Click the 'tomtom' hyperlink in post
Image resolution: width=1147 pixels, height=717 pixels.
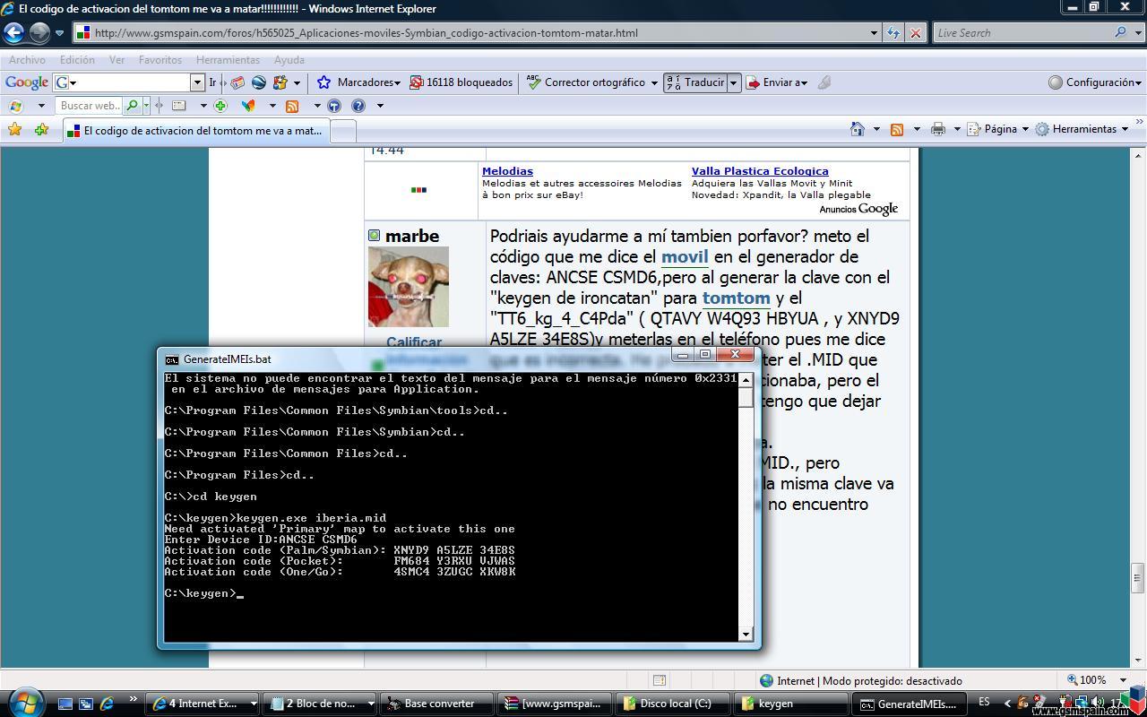pyautogui.click(x=737, y=298)
